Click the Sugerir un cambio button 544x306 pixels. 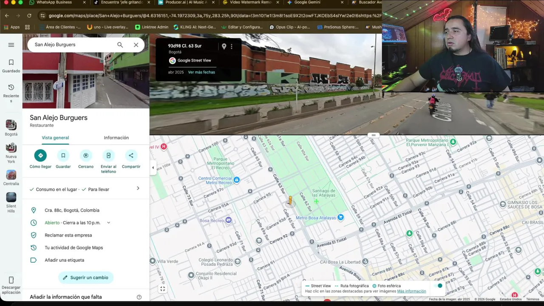86,278
